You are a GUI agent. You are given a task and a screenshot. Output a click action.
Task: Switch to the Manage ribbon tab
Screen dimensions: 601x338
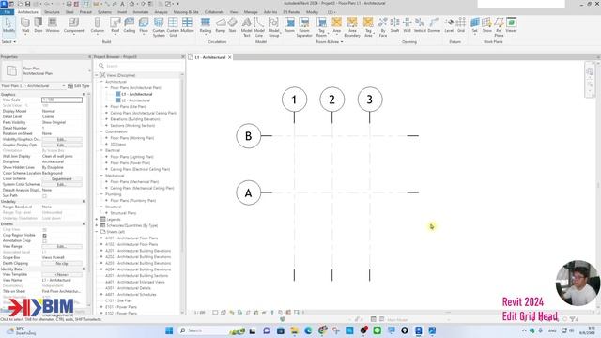251,12
